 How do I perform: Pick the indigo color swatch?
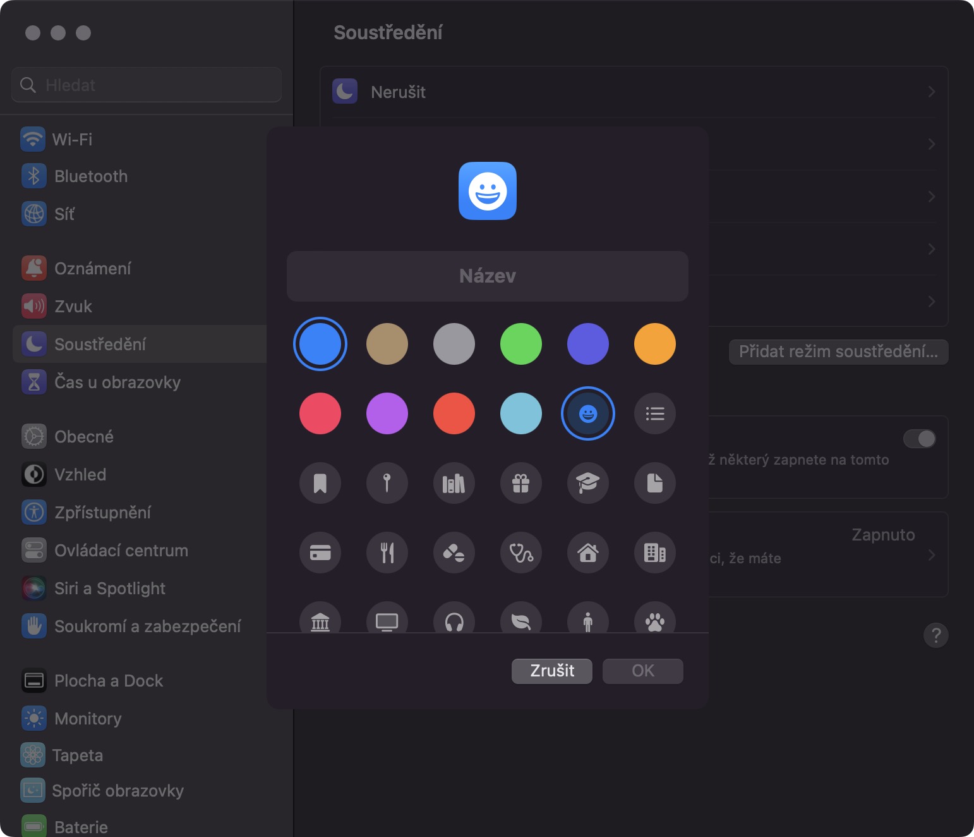[x=588, y=344]
